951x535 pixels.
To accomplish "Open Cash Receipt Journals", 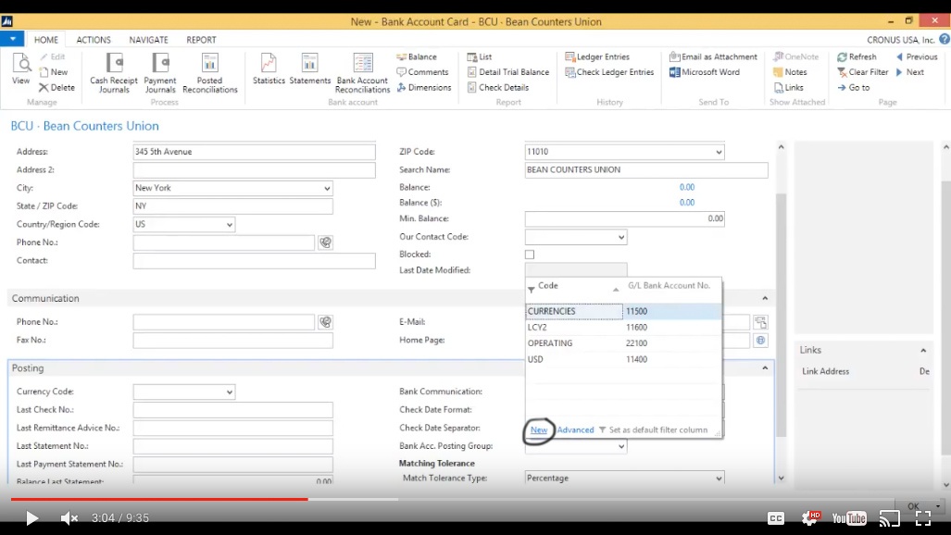I will (113, 73).
